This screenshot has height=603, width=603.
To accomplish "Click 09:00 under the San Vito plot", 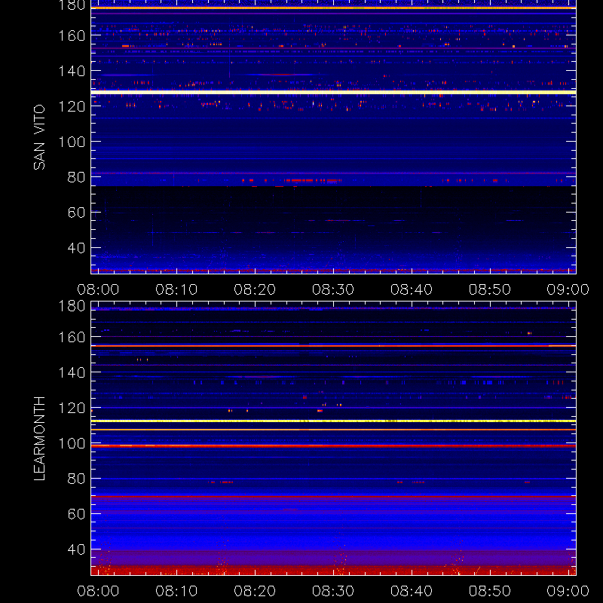I will click(568, 289).
